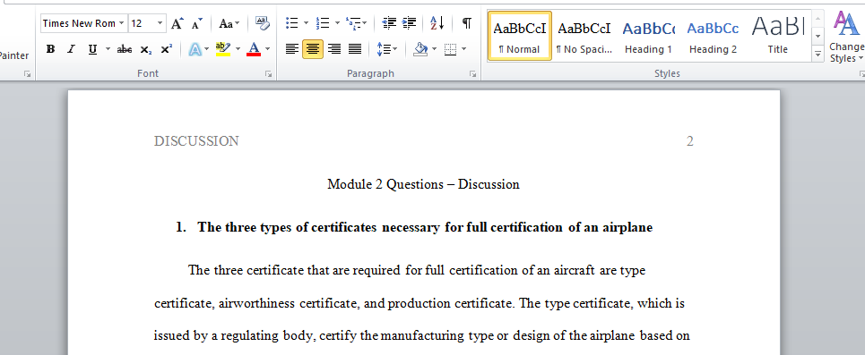The image size is (865, 355).
Task: Open the Borders dropdown arrow
Action: [464, 49]
